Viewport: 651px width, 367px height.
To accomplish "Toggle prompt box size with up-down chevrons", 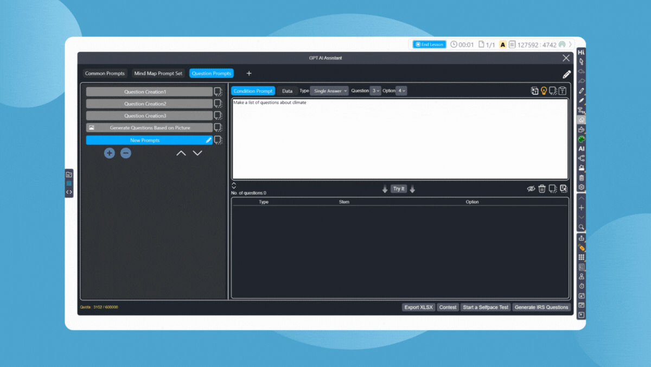I will tap(234, 186).
